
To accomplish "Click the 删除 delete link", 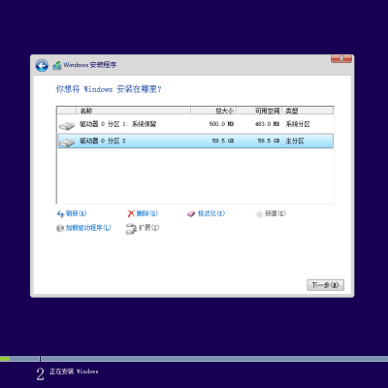I will [x=147, y=213].
